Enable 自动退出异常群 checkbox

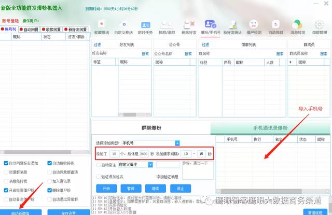(50, 199)
